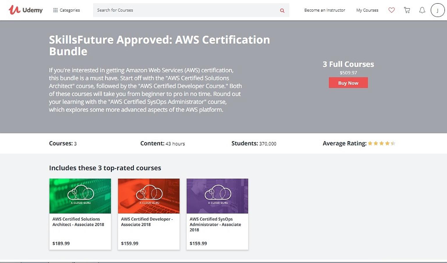Click the average rating stars
Image resolution: width=447 pixels, height=263 pixels.
(x=381, y=143)
